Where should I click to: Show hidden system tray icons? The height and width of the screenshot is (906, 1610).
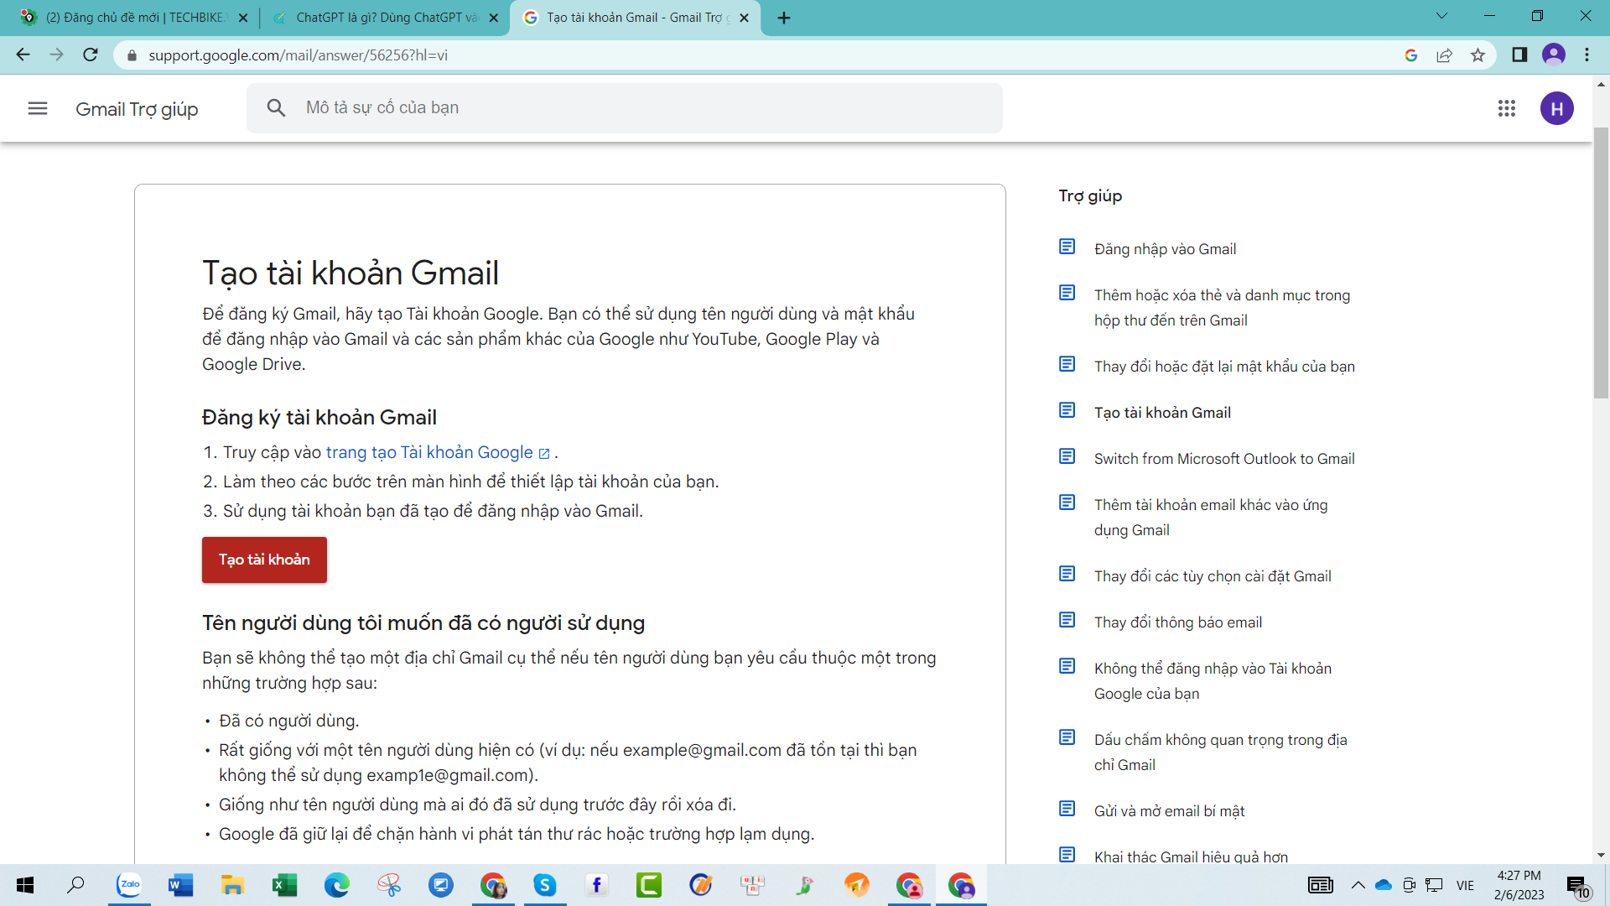pyautogui.click(x=1358, y=885)
